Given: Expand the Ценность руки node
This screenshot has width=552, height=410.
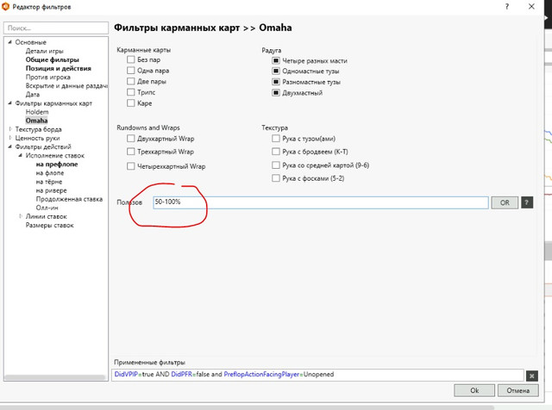Looking at the screenshot, I should [10, 138].
